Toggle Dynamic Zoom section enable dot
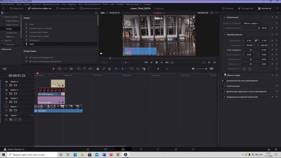 point(223,81)
